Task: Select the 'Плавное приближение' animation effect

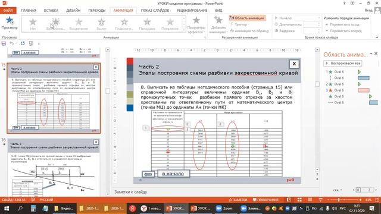Action: click(x=124, y=24)
